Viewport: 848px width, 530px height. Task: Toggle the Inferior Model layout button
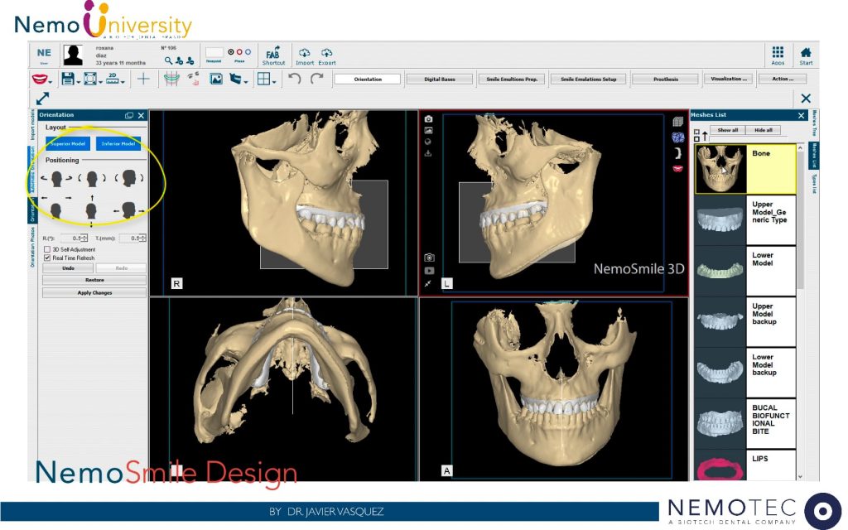click(118, 143)
